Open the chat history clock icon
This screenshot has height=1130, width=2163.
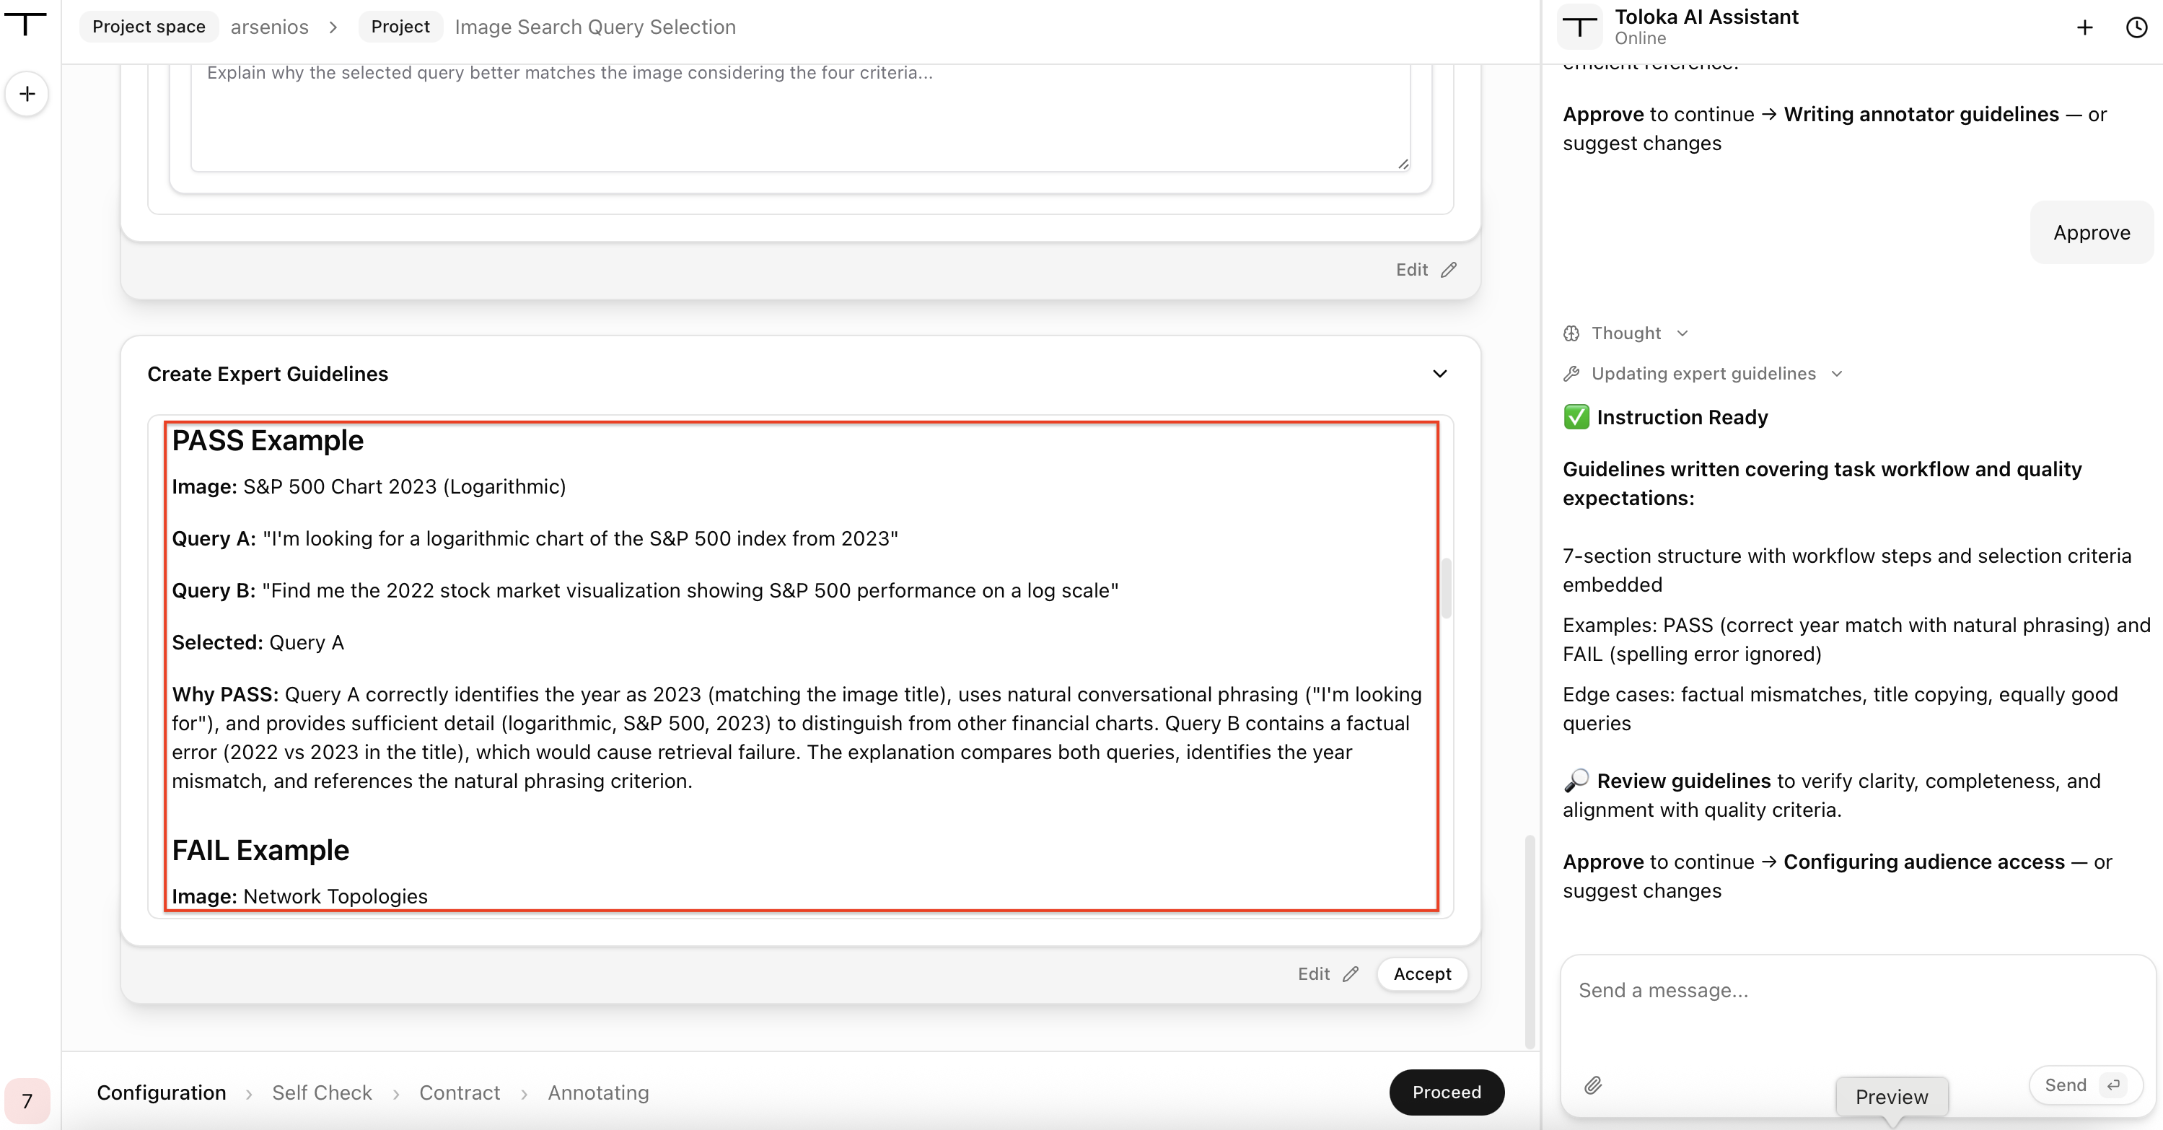click(x=2136, y=27)
